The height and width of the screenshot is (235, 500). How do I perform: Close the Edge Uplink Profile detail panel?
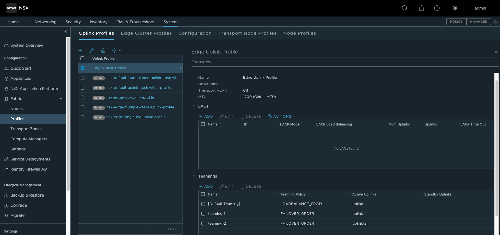tap(496, 52)
